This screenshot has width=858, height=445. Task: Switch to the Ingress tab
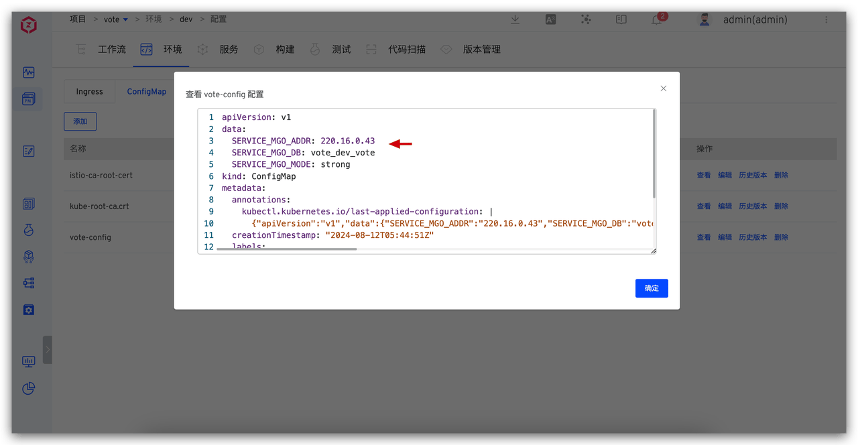point(89,91)
